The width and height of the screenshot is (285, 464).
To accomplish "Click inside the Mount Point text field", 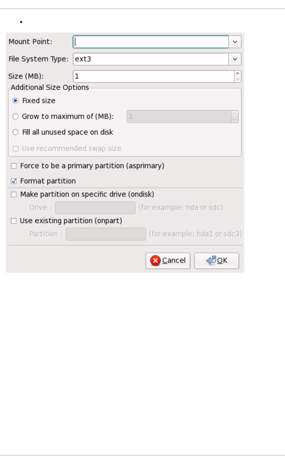I will [151, 42].
